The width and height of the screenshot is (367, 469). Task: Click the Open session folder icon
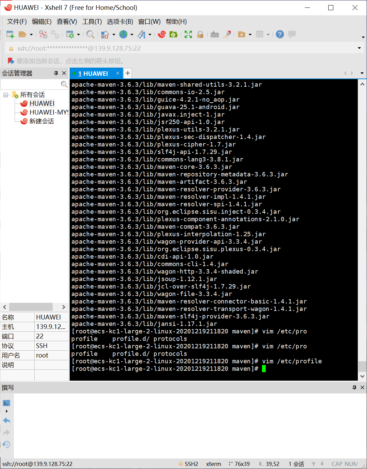click(x=22, y=34)
